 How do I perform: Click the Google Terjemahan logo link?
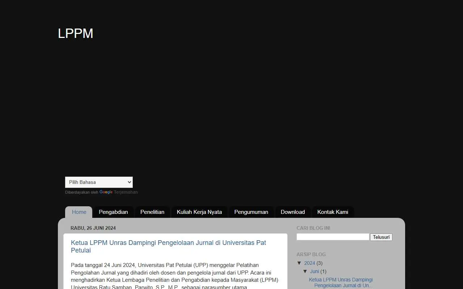click(119, 192)
